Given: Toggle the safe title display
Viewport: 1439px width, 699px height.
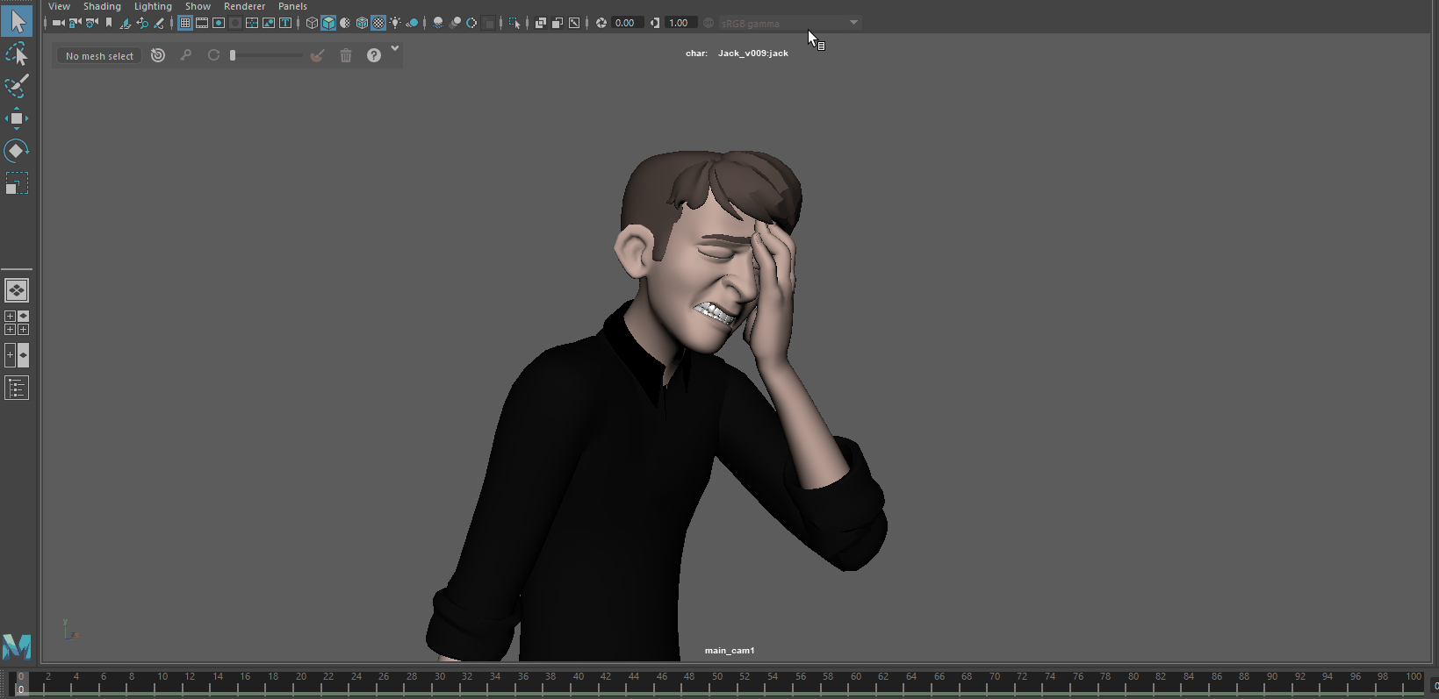Looking at the screenshot, I should [285, 23].
